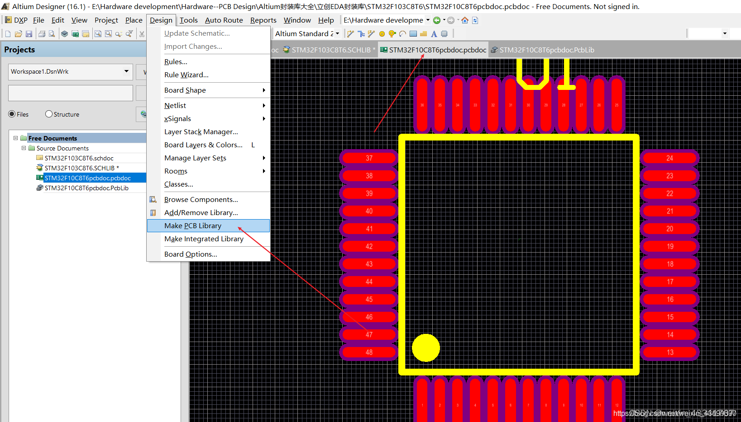Select pad 24 on the PCB
Image resolution: width=741 pixels, height=422 pixels.
(670, 158)
